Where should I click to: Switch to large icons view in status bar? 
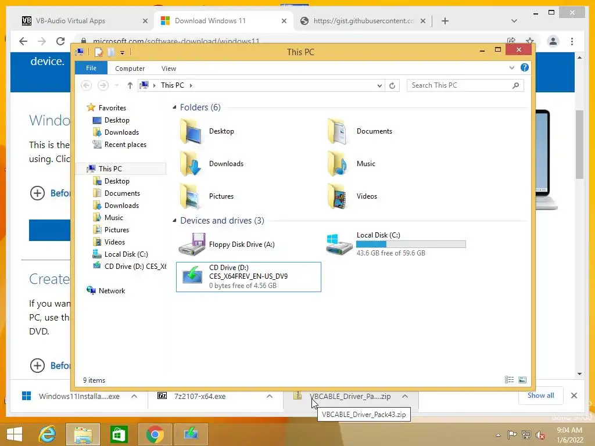[522, 380]
